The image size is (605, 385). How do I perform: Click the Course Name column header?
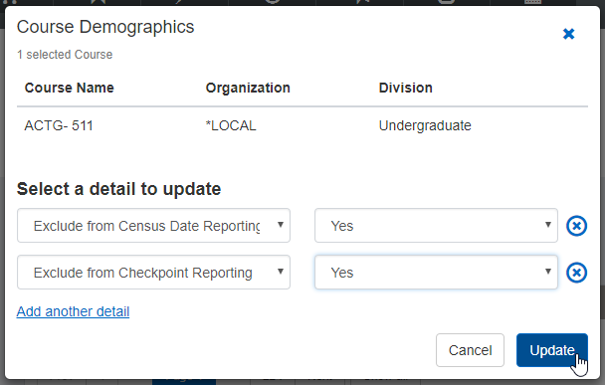(x=70, y=88)
